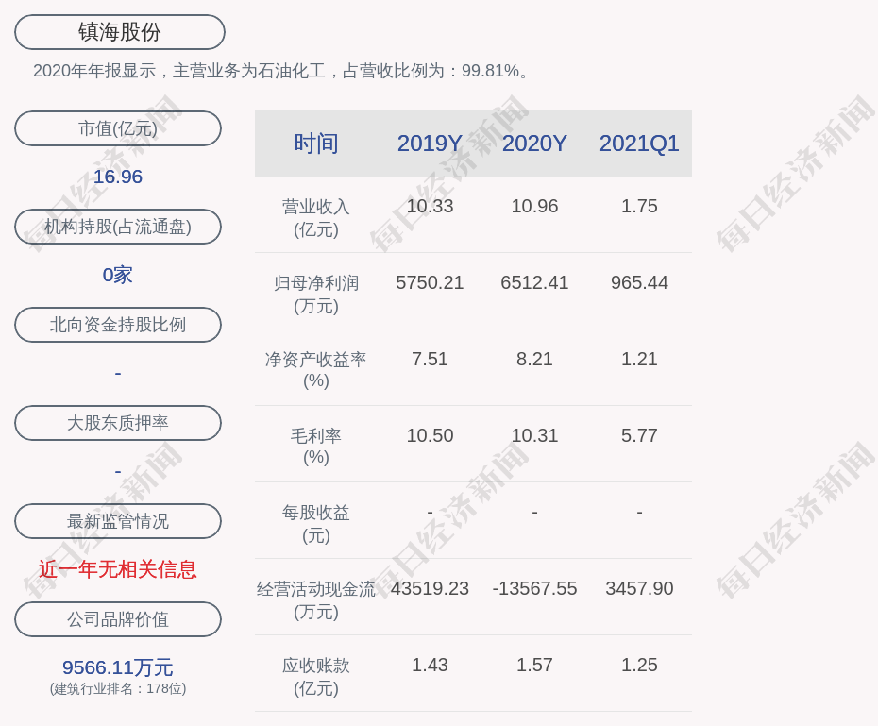Image resolution: width=878 pixels, height=726 pixels.
Task: Select the 市值(亿元) label button
Action: (x=118, y=128)
